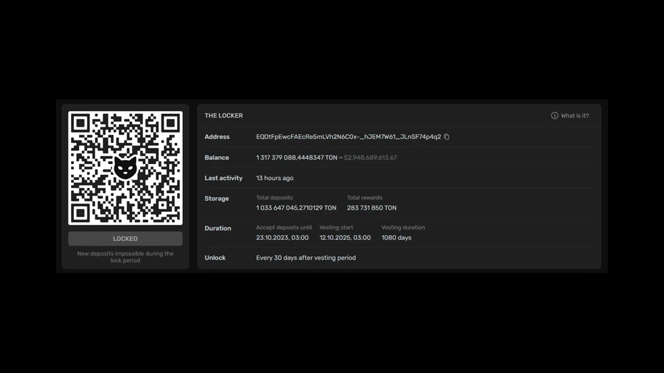The image size is (664, 373).
Task: Click the 'Last activity' row label
Action: click(x=224, y=178)
